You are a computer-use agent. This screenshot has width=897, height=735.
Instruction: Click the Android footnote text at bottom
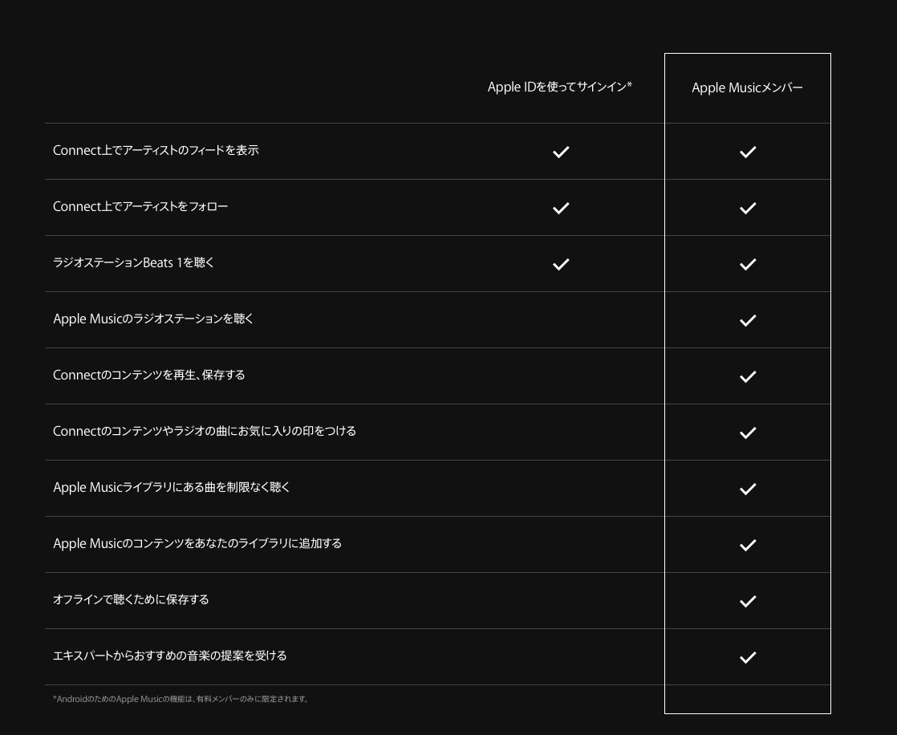click(181, 699)
